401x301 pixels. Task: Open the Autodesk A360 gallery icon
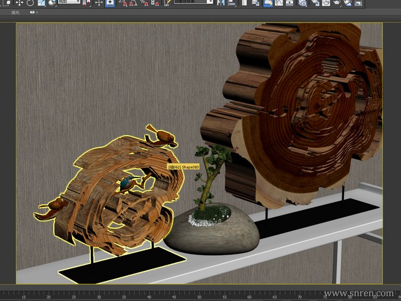358,3
